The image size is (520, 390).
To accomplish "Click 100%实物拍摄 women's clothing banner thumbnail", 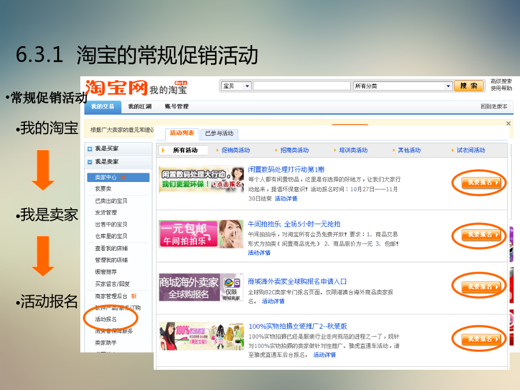I will click(201, 336).
